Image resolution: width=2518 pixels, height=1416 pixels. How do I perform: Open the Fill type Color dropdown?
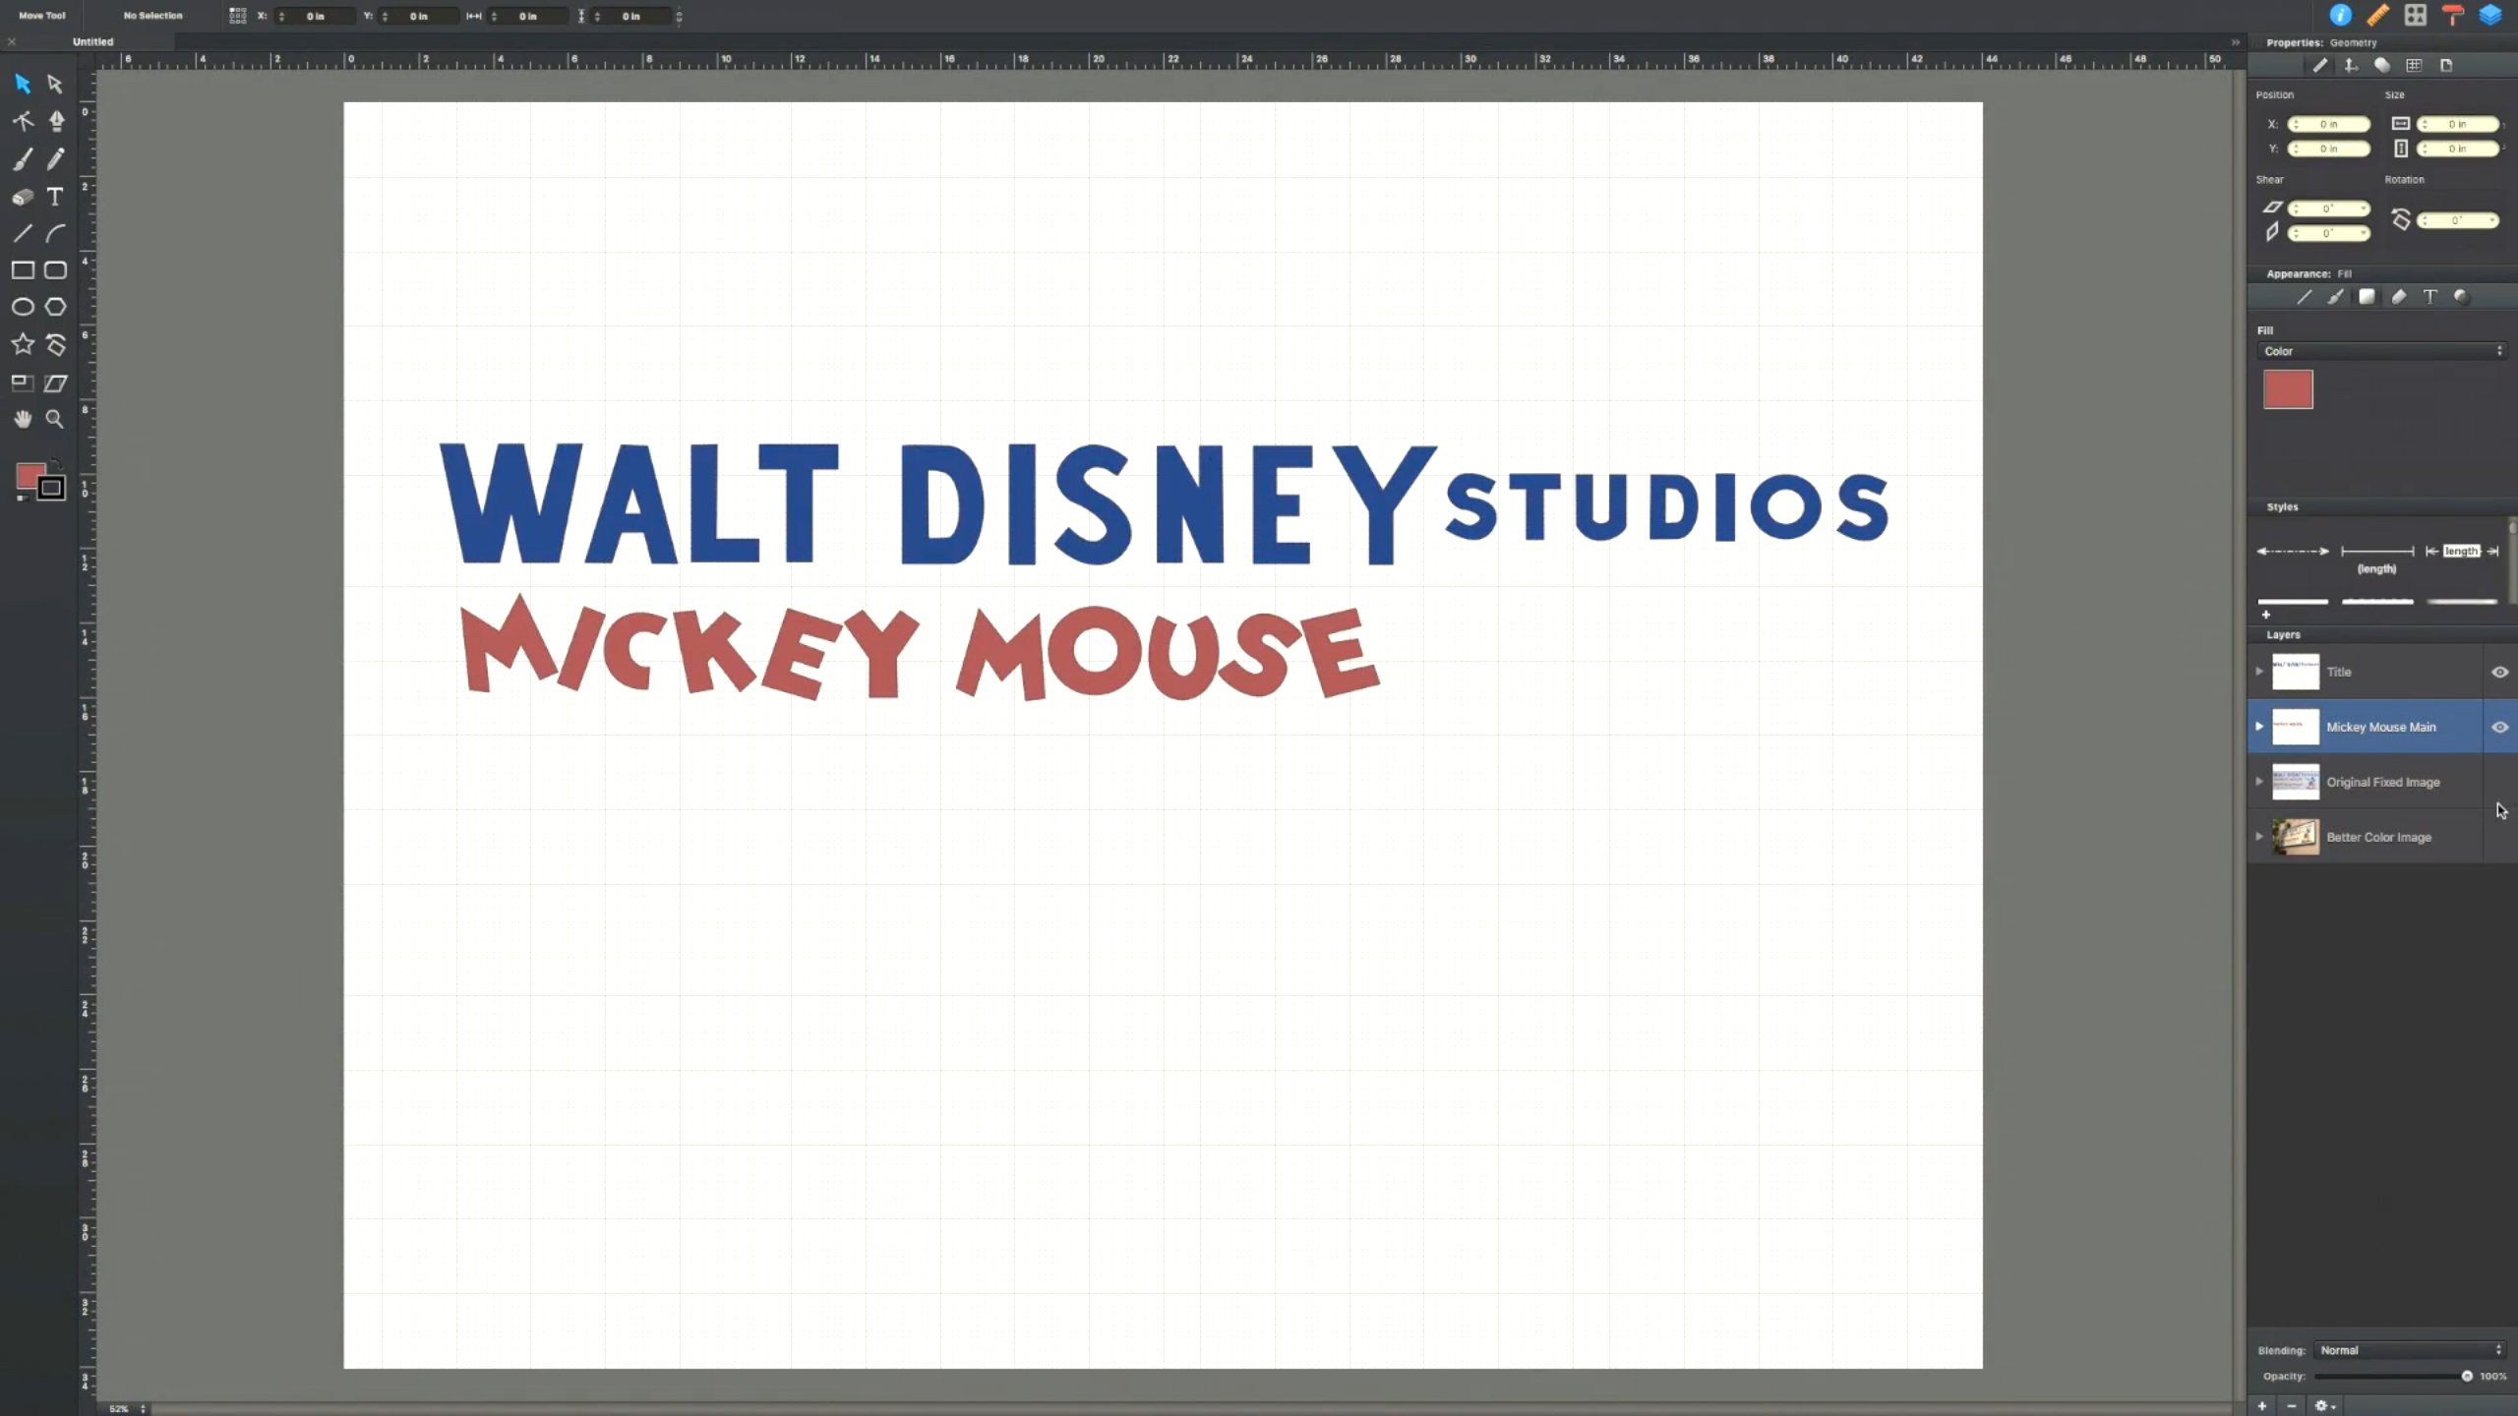[x=2381, y=351]
